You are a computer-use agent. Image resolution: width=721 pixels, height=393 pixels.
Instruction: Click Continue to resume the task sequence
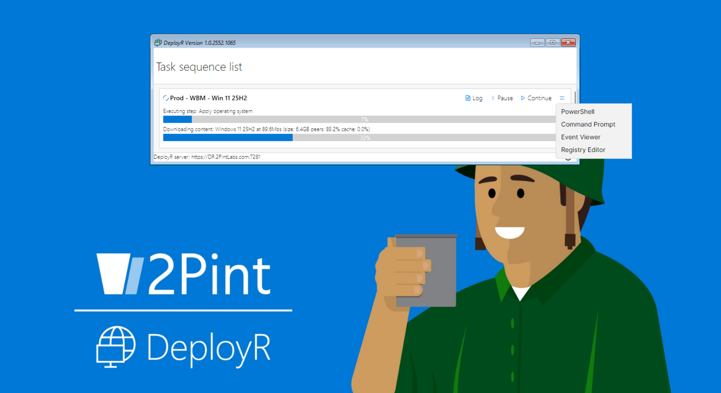[536, 98]
